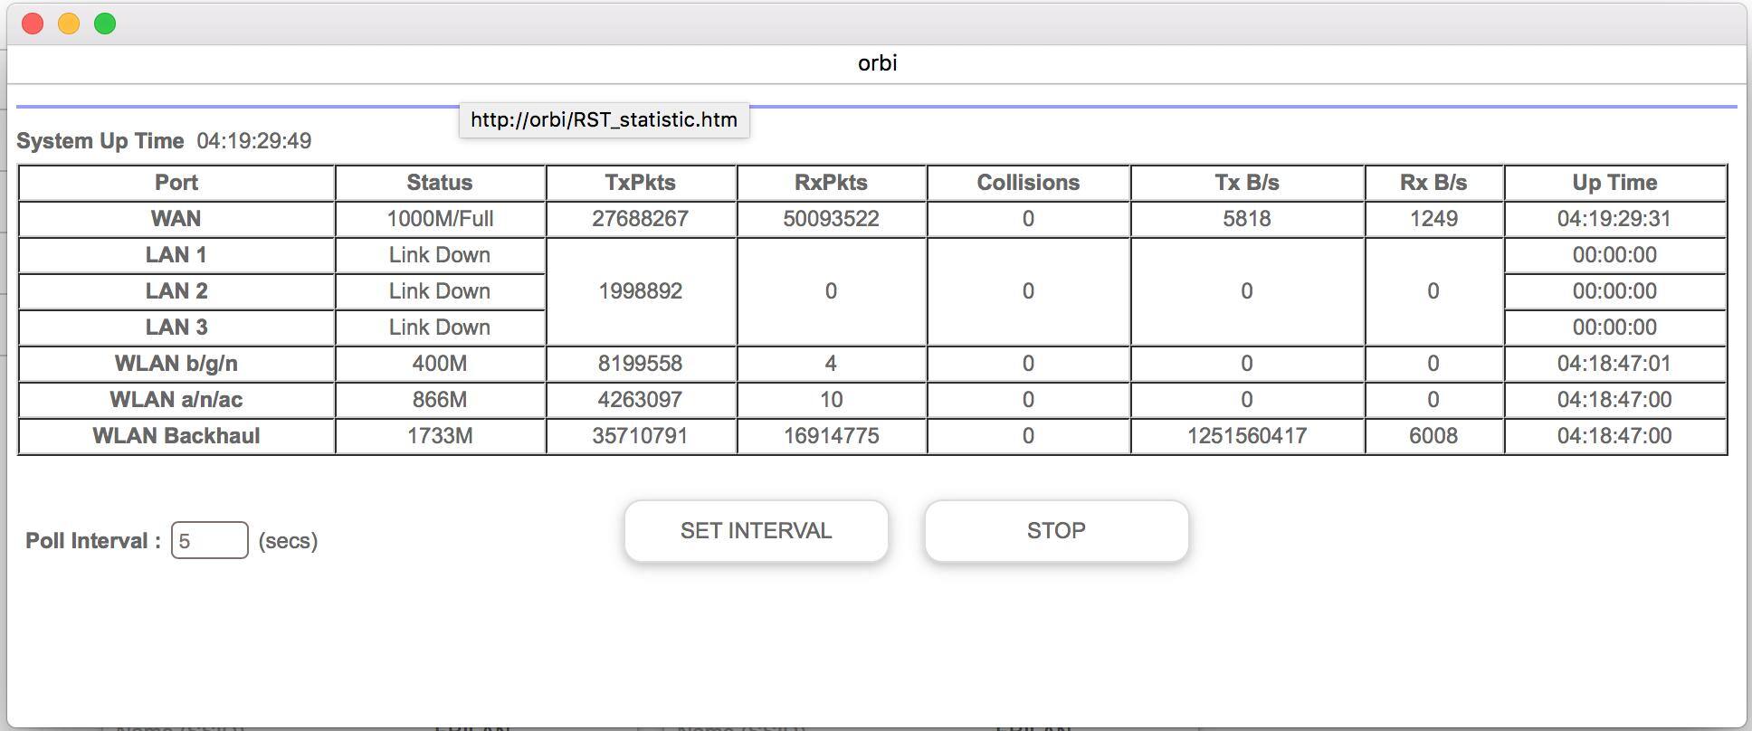Select the Collisions column header

pyautogui.click(x=1028, y=183)
